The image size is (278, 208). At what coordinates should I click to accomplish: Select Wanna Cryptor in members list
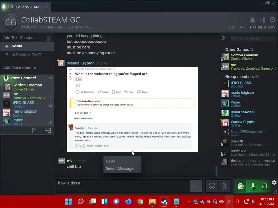click(248, 123)
